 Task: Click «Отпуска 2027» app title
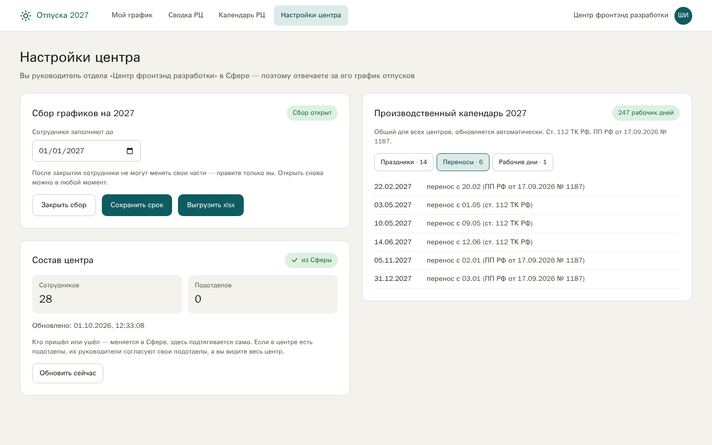coord(62,15)
